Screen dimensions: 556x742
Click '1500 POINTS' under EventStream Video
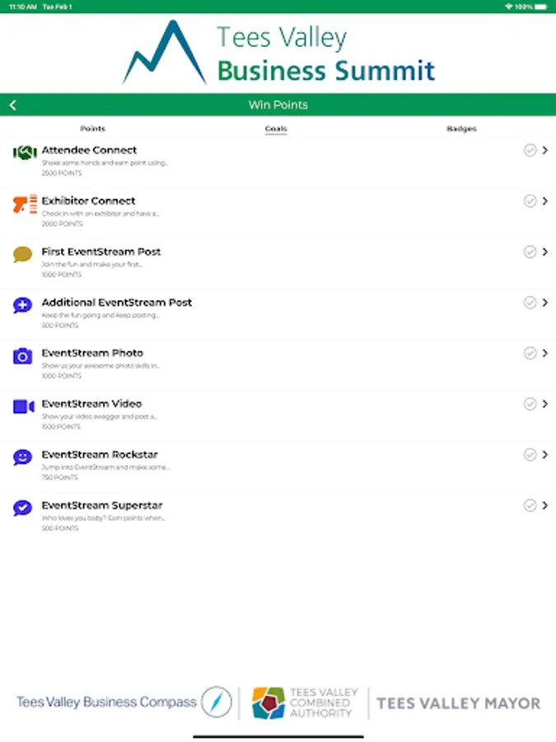click(x=61, y=427)
